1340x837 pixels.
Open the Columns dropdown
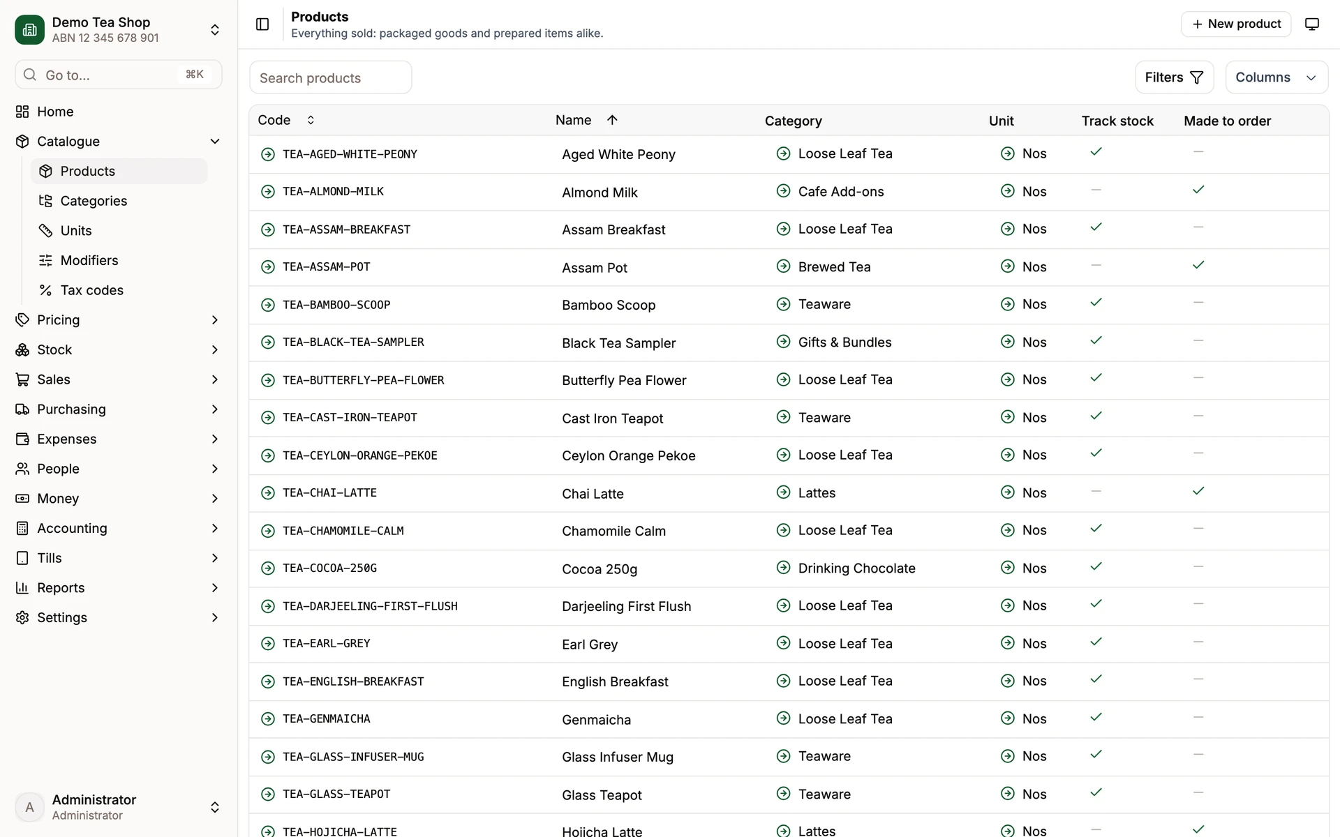tap(1276, 77)
